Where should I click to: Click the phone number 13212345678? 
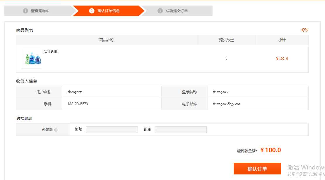(x=78, y=104)
